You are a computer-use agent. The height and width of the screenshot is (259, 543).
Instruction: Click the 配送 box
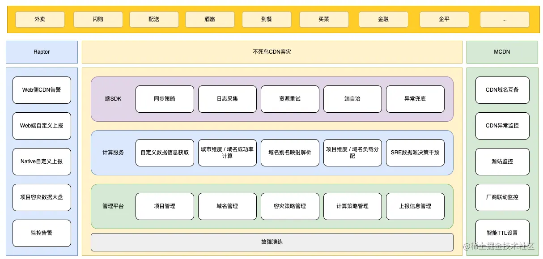154,19
